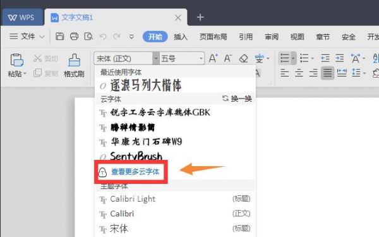Click the line spacing icon
379x237 pixels.
pyautogui.click(x=356, y=73)
